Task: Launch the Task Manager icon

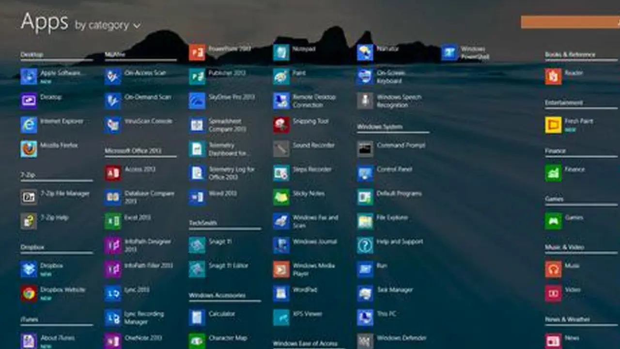Action: [x=365, y=293]
